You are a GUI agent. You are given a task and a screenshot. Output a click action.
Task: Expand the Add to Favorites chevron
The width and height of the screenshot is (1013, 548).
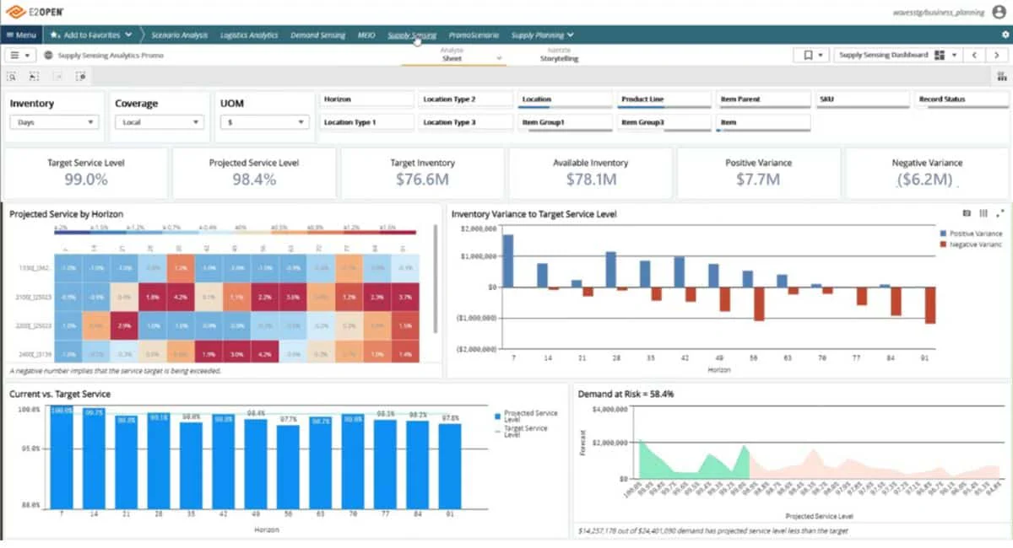(x=128, y=35)
